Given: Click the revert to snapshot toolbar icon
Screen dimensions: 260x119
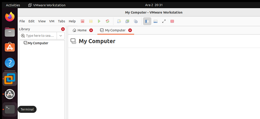Looking at the screenshot, I should (x=127, y=21).
